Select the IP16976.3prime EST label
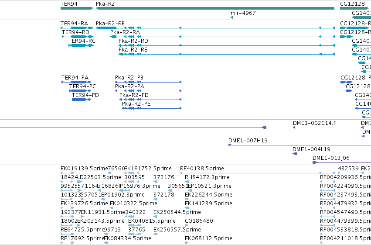This screenshot has height=245, width=371. [140, 186]
